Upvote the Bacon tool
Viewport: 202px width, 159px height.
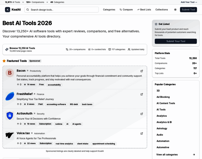(19, 85)
